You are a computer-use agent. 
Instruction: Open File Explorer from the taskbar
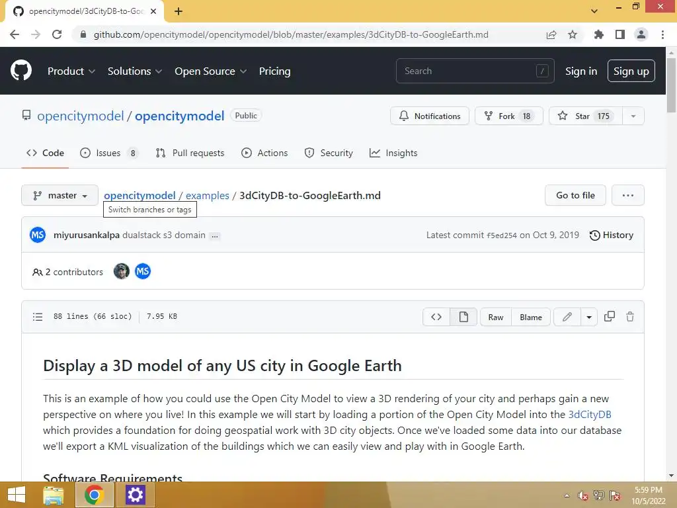54,495
